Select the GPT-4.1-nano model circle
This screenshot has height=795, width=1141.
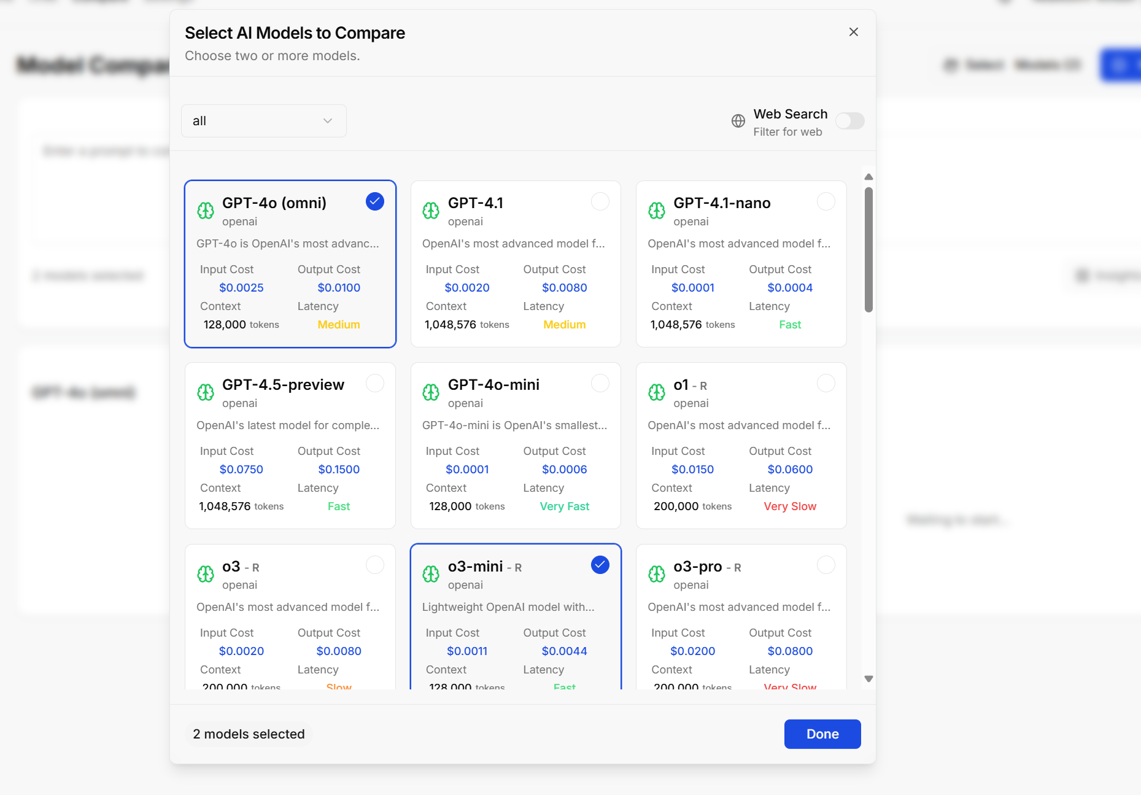point(826,201)
